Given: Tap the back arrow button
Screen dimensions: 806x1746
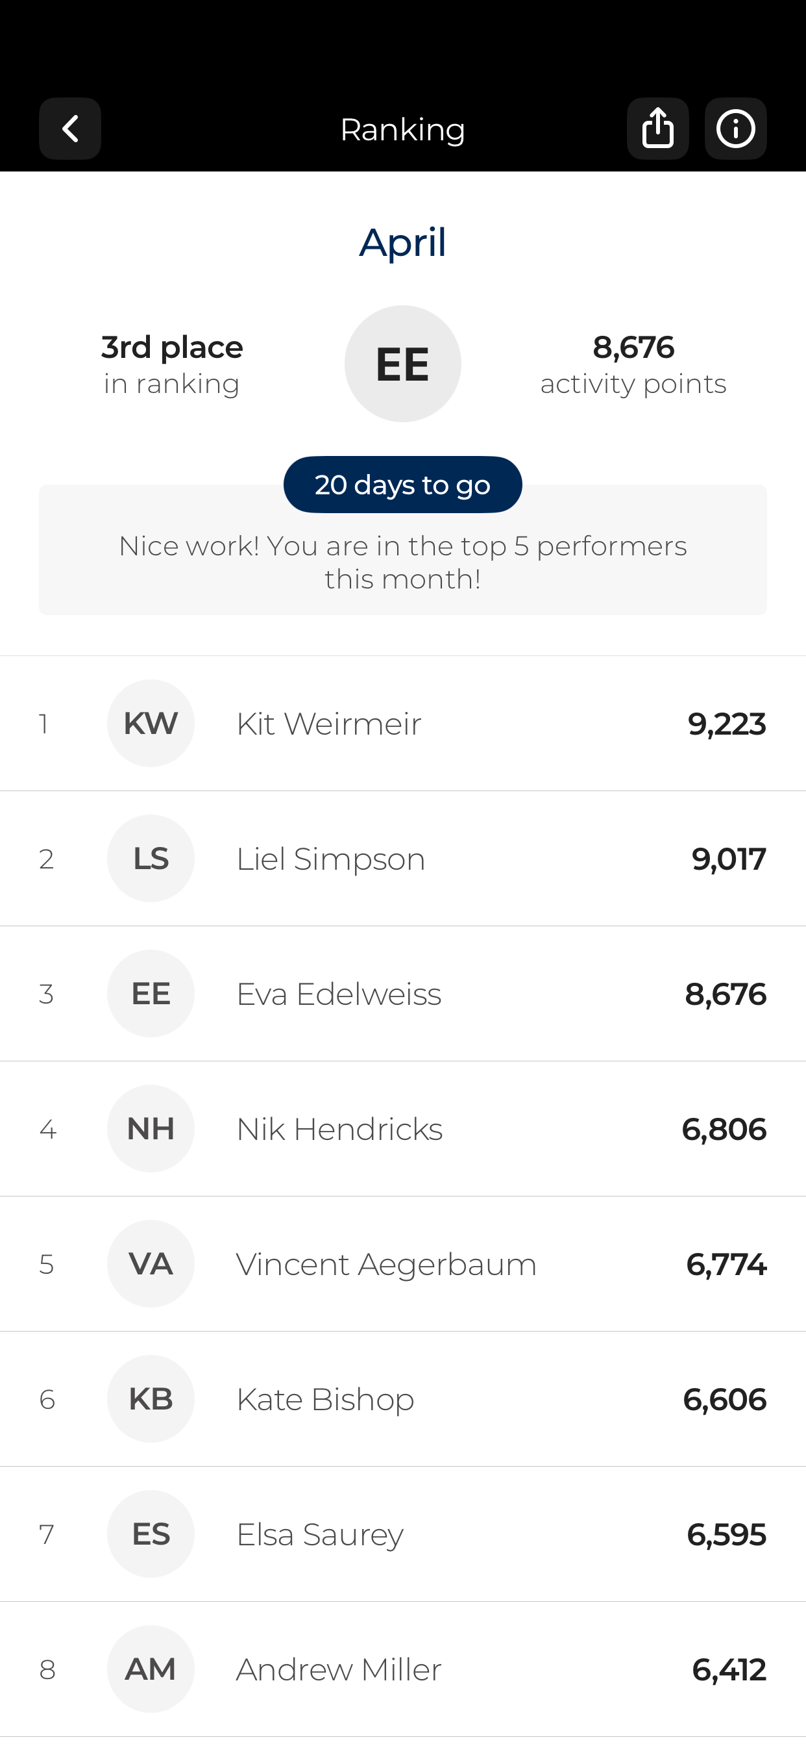Looking at the screenshot, I should tap(70, 129).
